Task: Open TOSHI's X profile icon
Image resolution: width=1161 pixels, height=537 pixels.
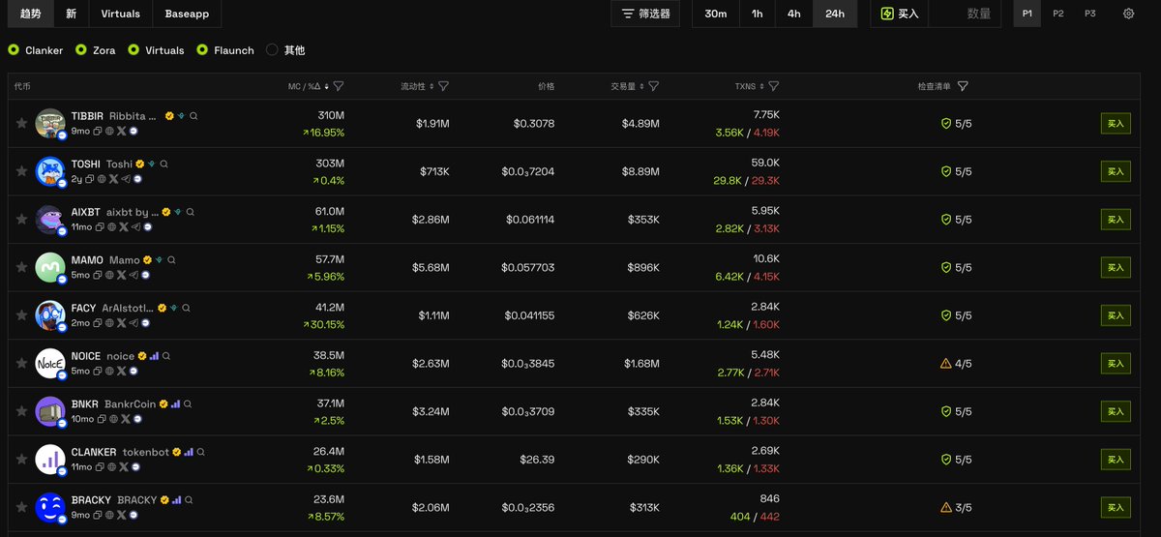Action: tap(113, 179)
